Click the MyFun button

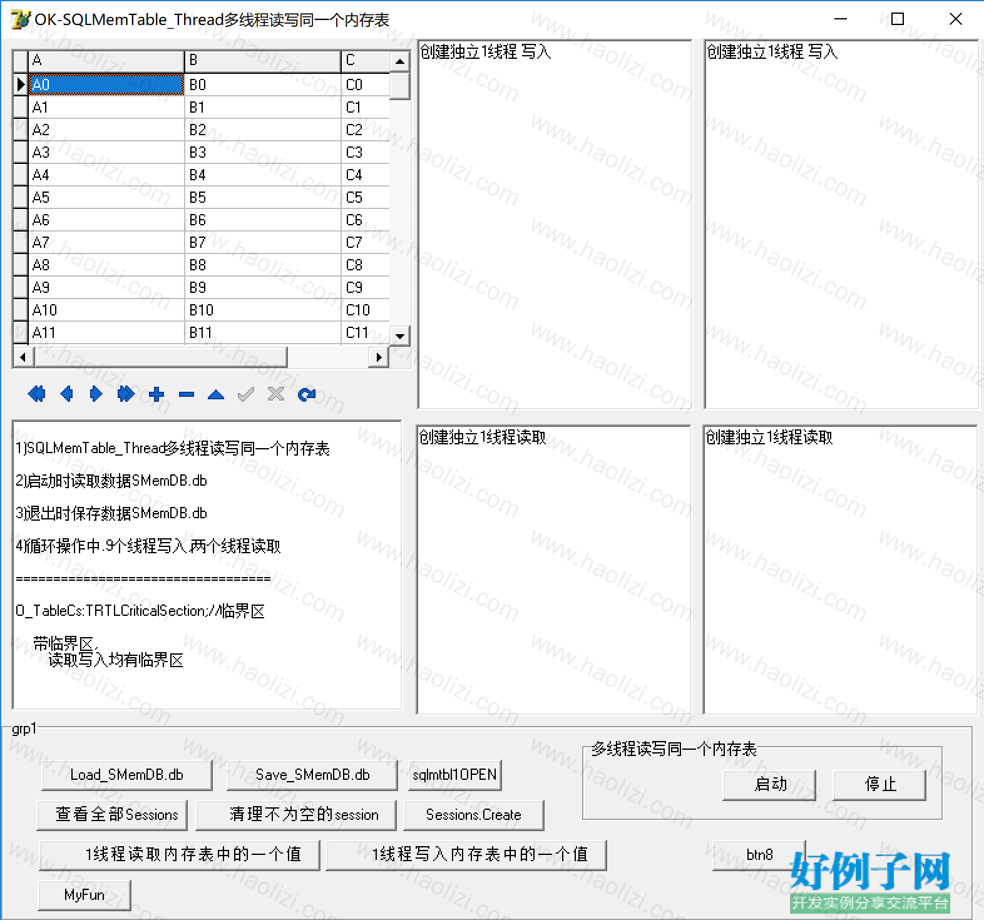[85, 895]
